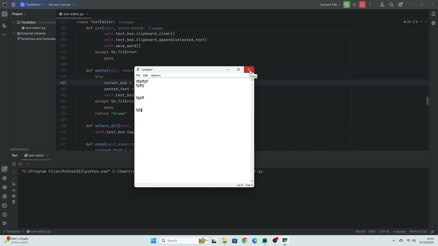The image size is (438, 246).
Task: Open Run panel more options dots
Action: pos(27,164)
